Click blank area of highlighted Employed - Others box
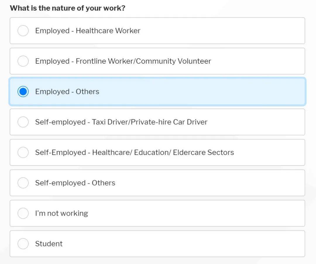Image resolution: width=316 pixels, height=264 pixels. (x=205, y=92)
